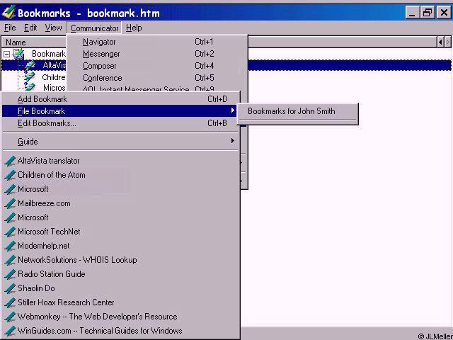This screenshot has height=340, width=453.
Task: Open the Shaolin Do bookmark
Action: coord(121,288)
